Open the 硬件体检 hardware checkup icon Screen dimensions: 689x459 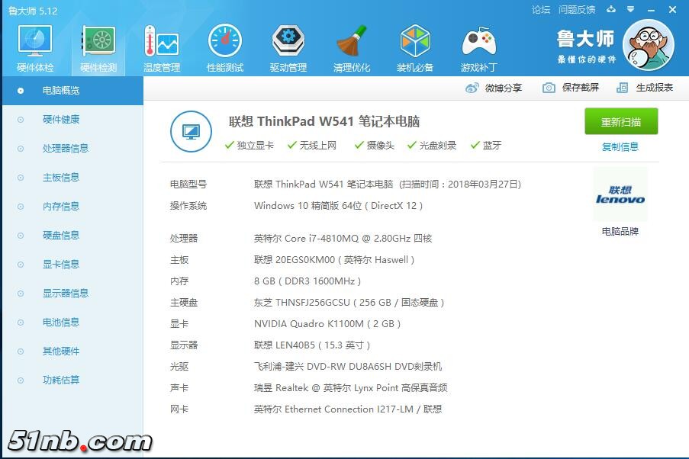34,46
